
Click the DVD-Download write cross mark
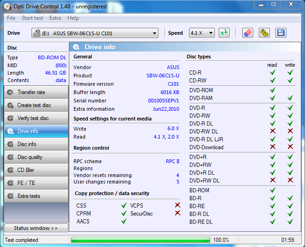[x=290, y=147]
